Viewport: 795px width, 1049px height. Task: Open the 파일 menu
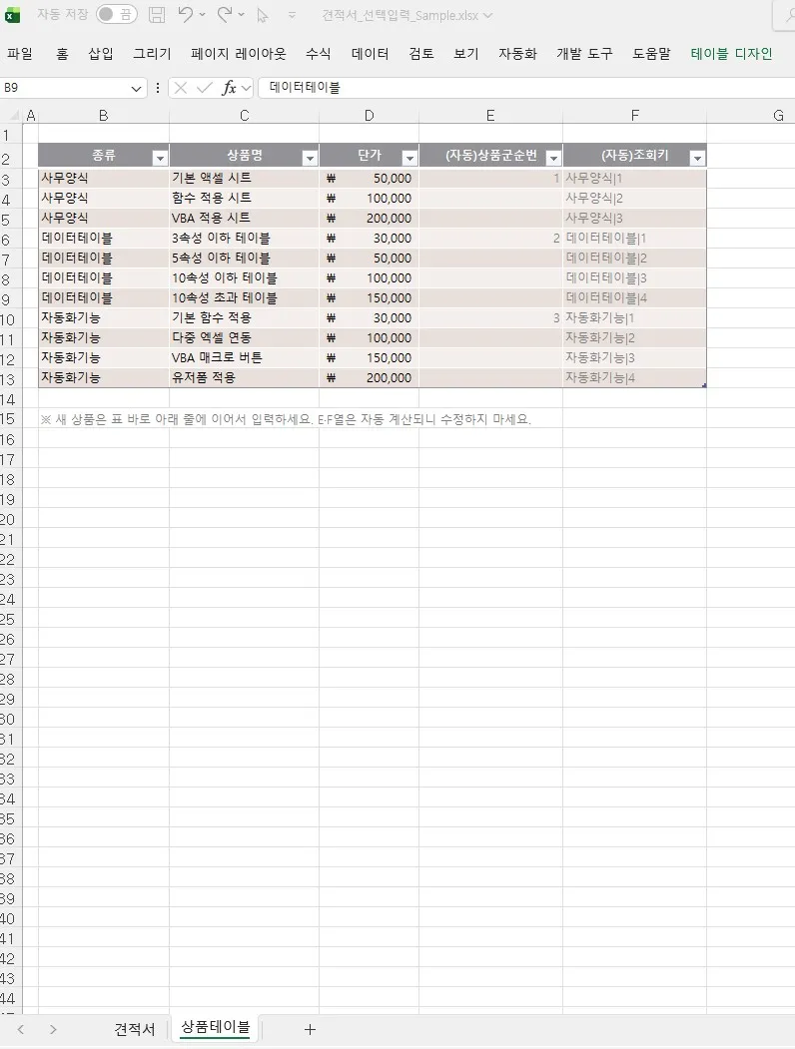coord(20,54)
